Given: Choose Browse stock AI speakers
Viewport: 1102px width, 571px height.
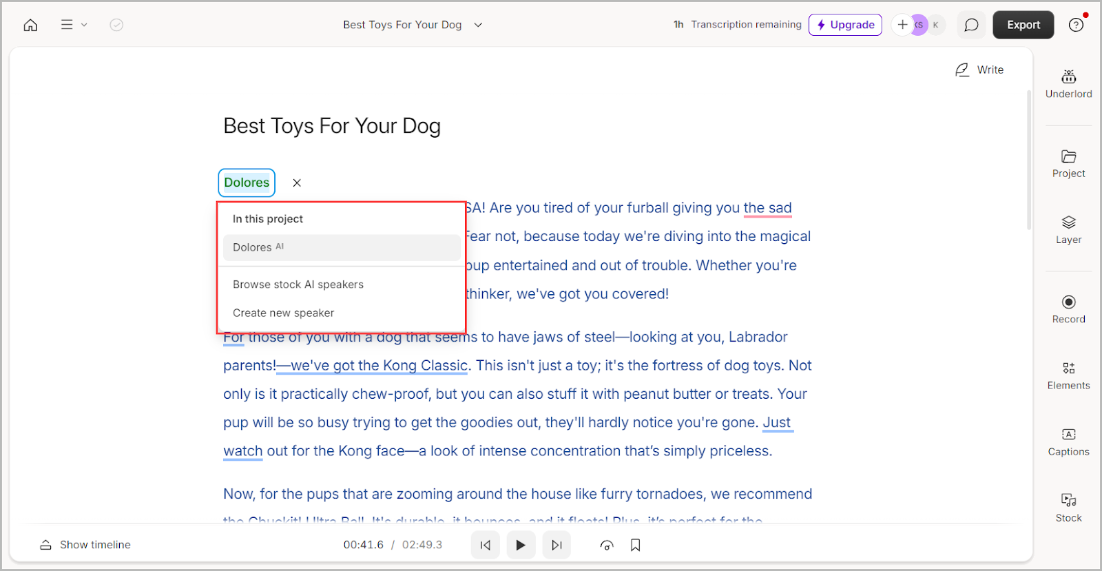Looking at the screenshot, I should coord(298,284).
